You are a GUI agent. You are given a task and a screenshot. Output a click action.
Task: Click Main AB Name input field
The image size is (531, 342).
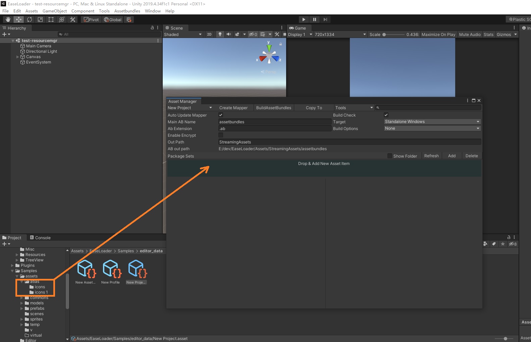point(275,122)
